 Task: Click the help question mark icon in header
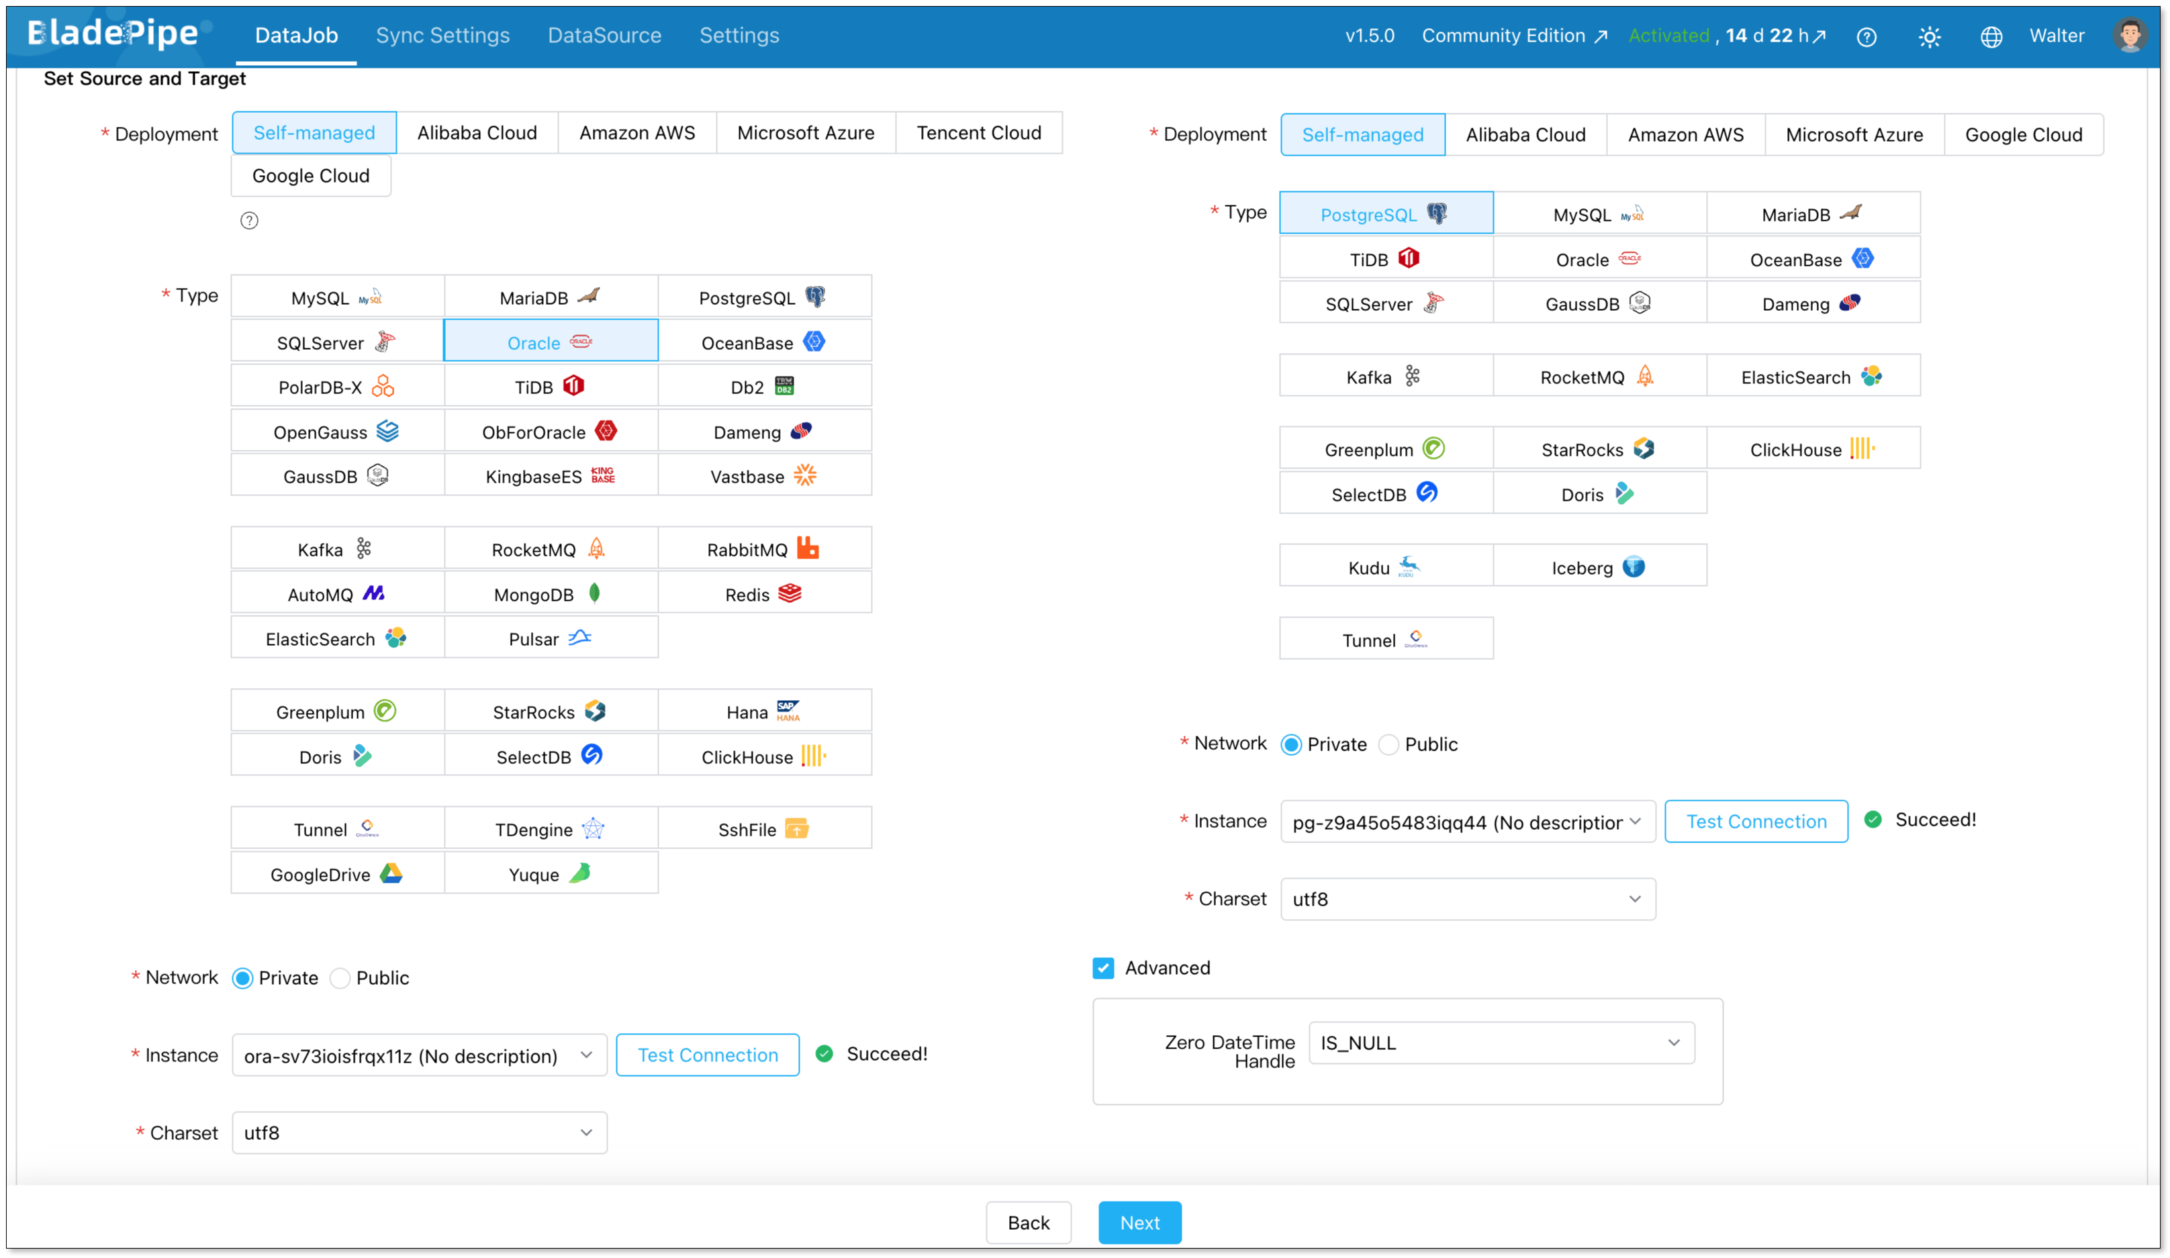pos(1866,36)
